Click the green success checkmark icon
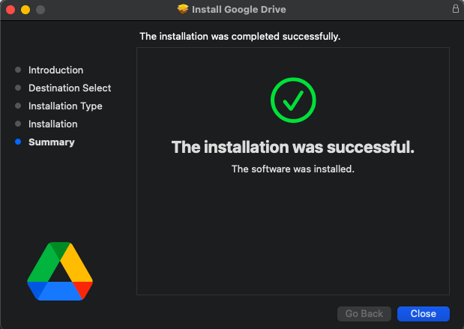The width and height of the screenshot is (464, 329). pyautogui.click(x=293, y=100)
